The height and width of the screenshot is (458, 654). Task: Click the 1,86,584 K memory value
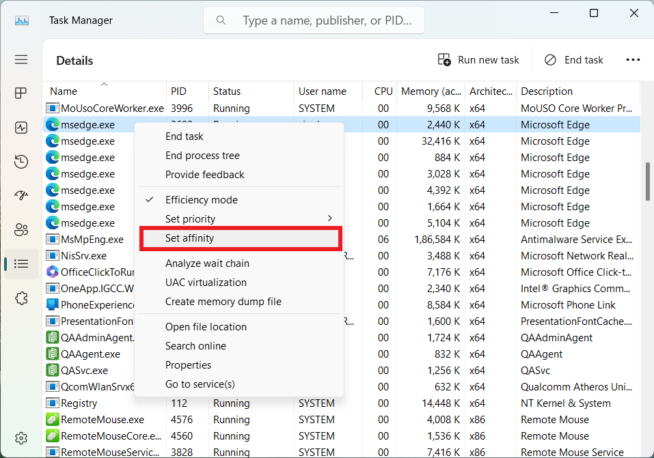tap(437, 239)
